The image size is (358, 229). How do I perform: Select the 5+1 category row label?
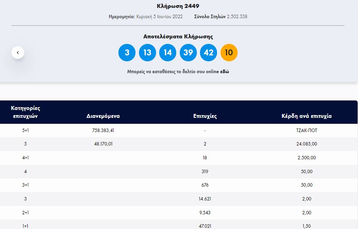pyautogui.click(x=25, y=131)
